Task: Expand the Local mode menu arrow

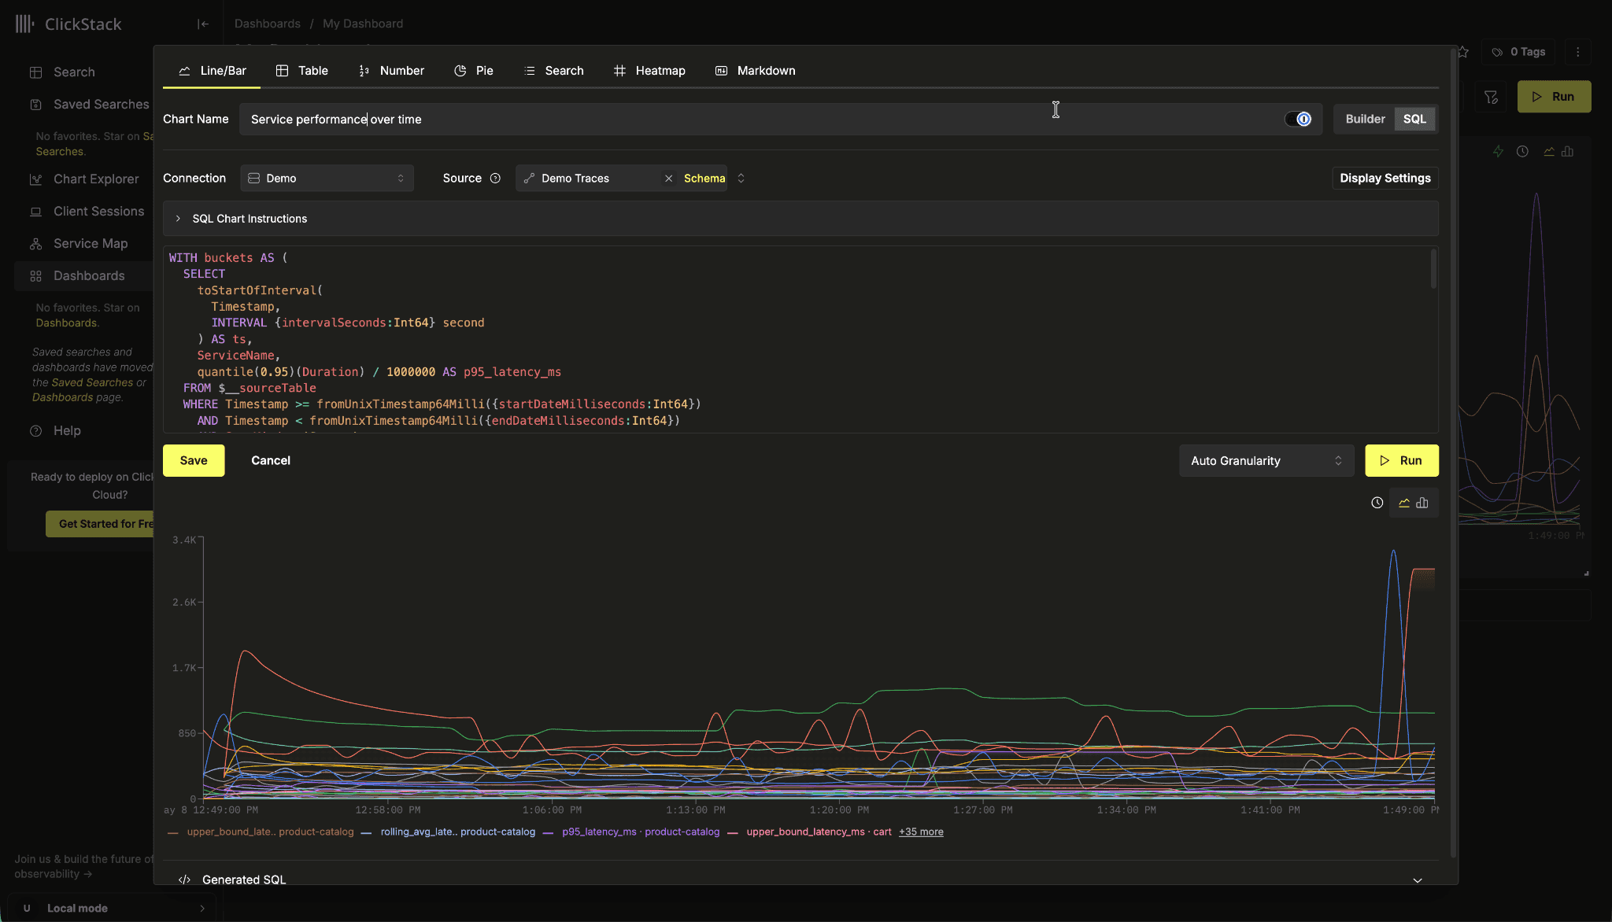Action: pyautogui.click(x=202, y=909)
